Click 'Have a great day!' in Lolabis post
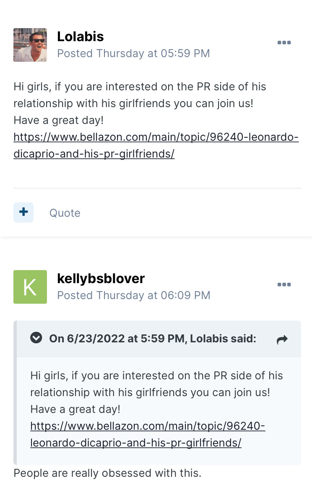 pos(58,121)
